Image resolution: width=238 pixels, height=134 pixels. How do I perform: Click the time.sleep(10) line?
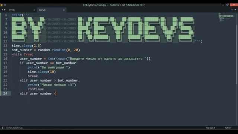[x=42, y=71]
